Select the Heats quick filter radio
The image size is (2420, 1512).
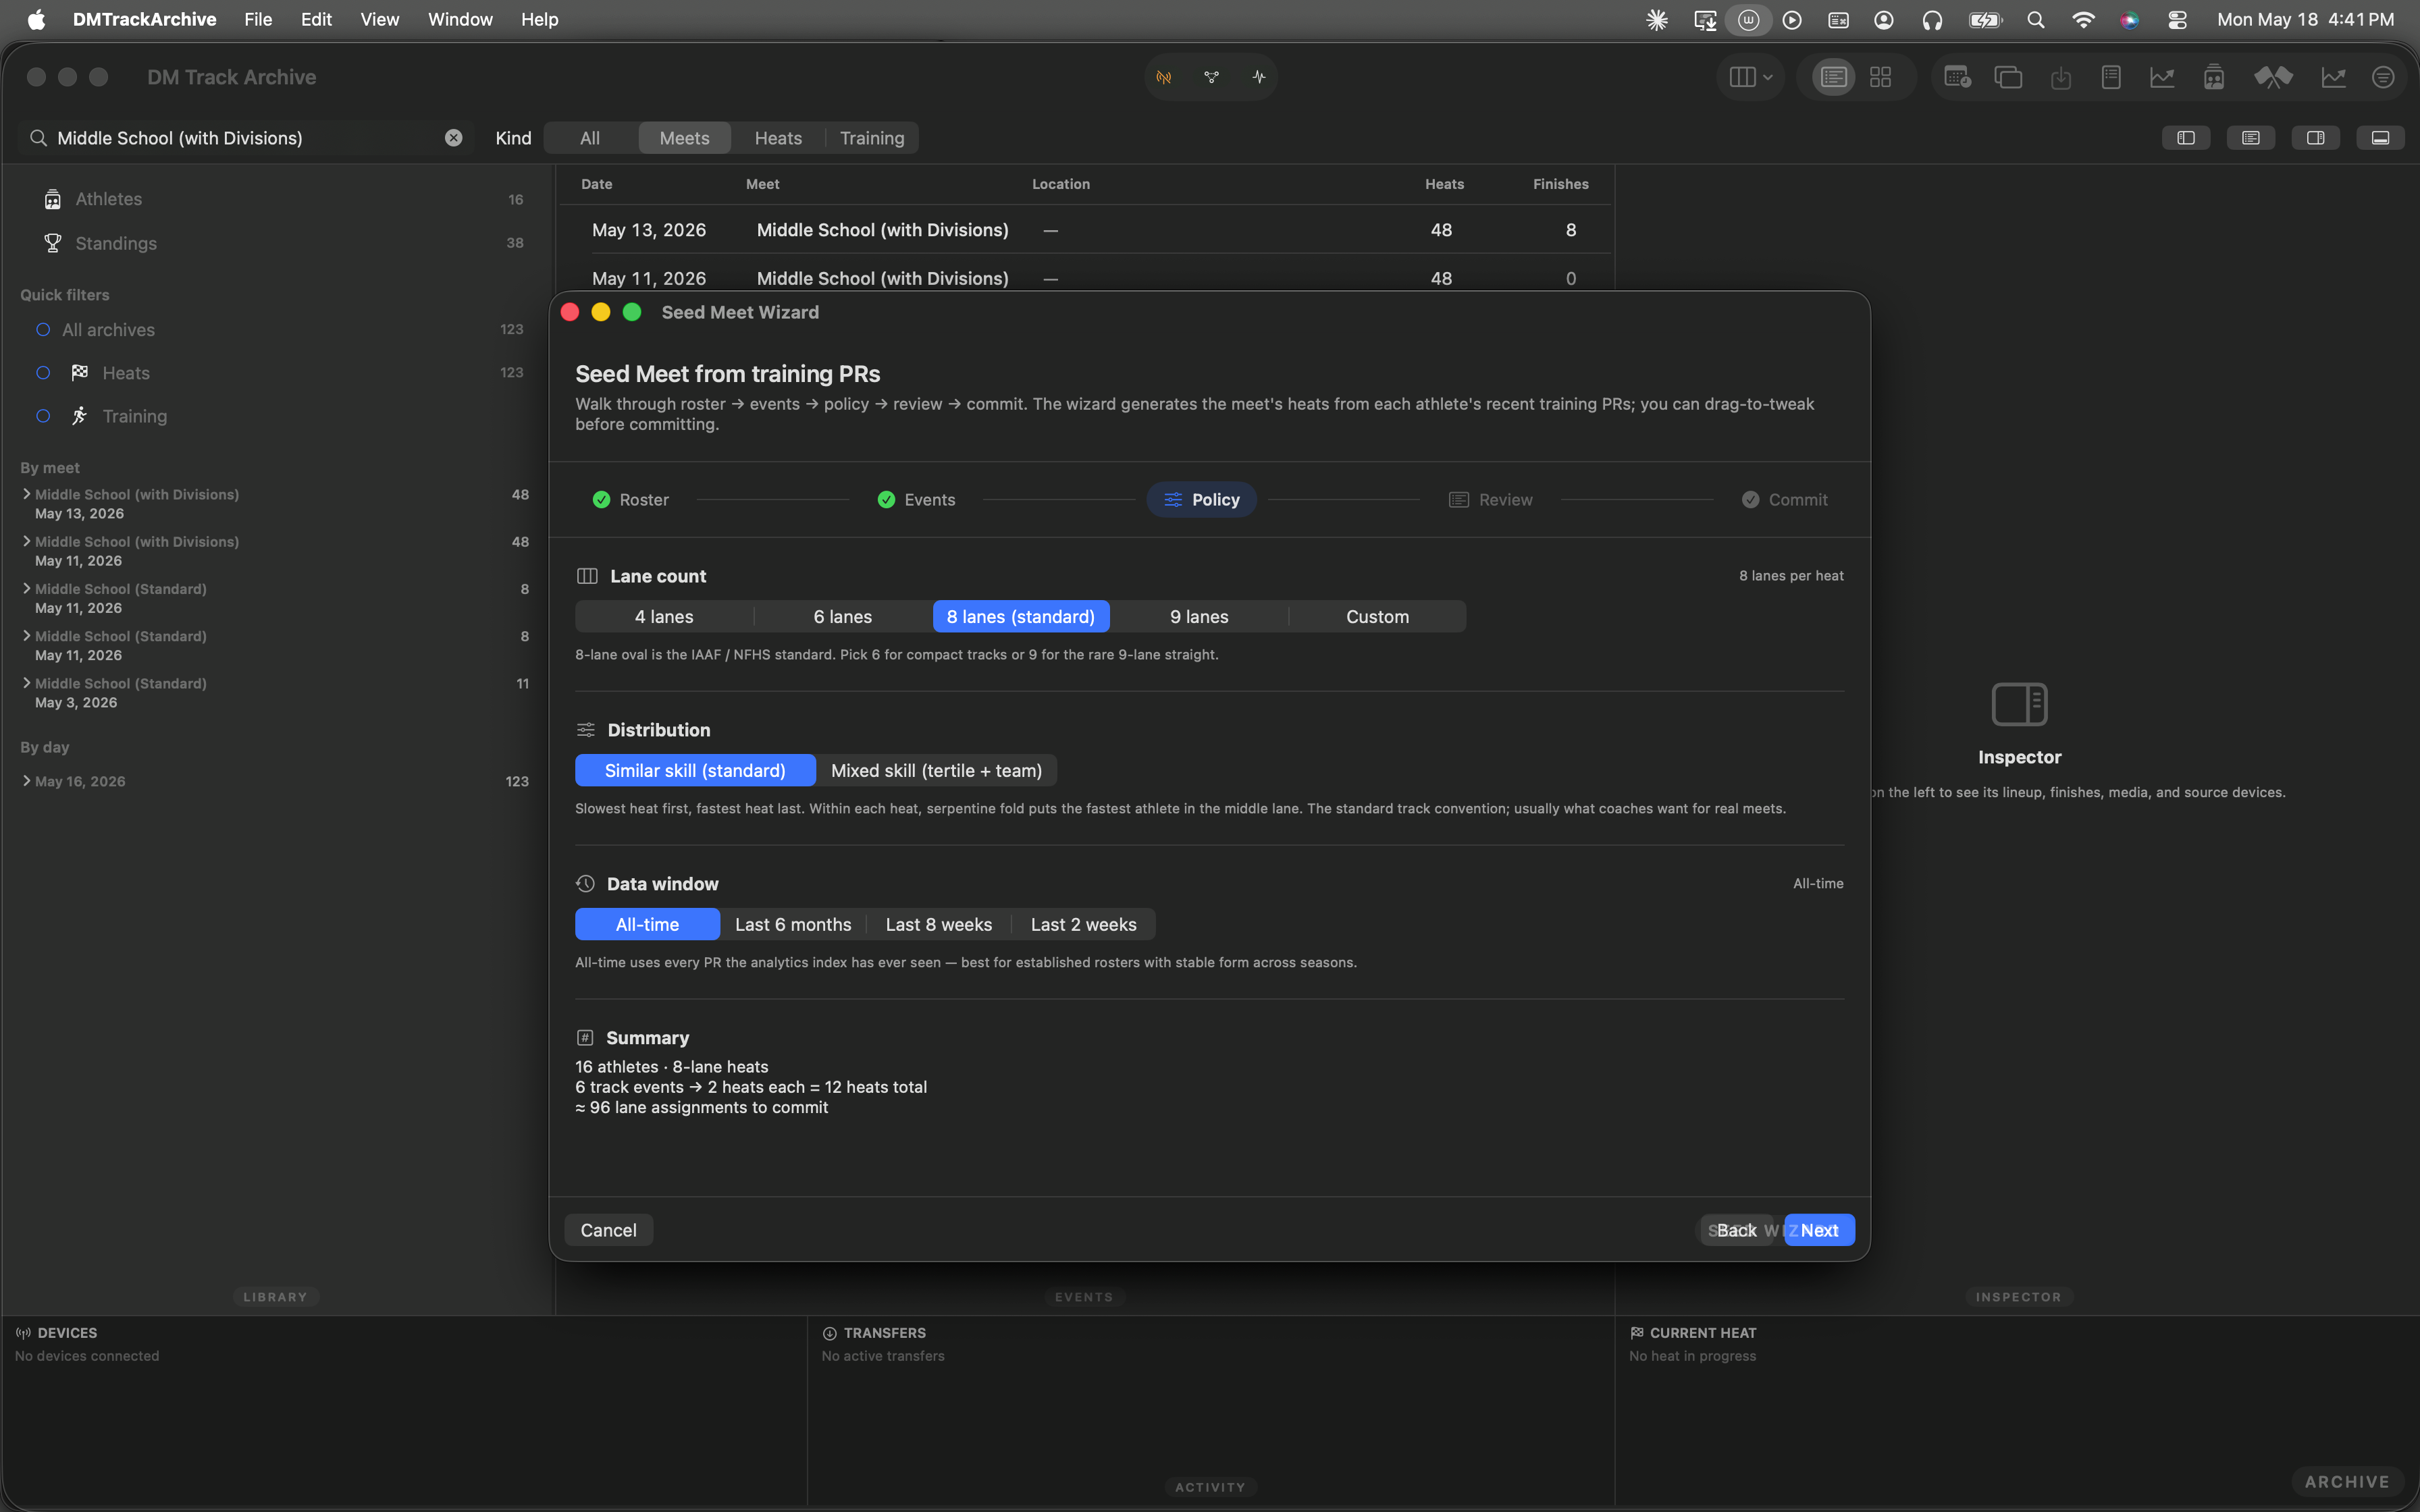(43, 373)
